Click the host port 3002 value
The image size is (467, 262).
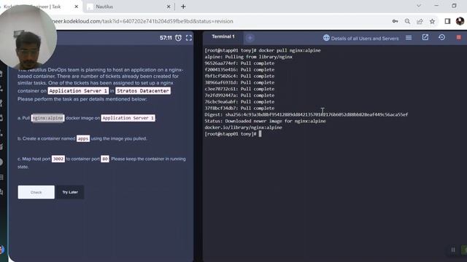(58, 159)
